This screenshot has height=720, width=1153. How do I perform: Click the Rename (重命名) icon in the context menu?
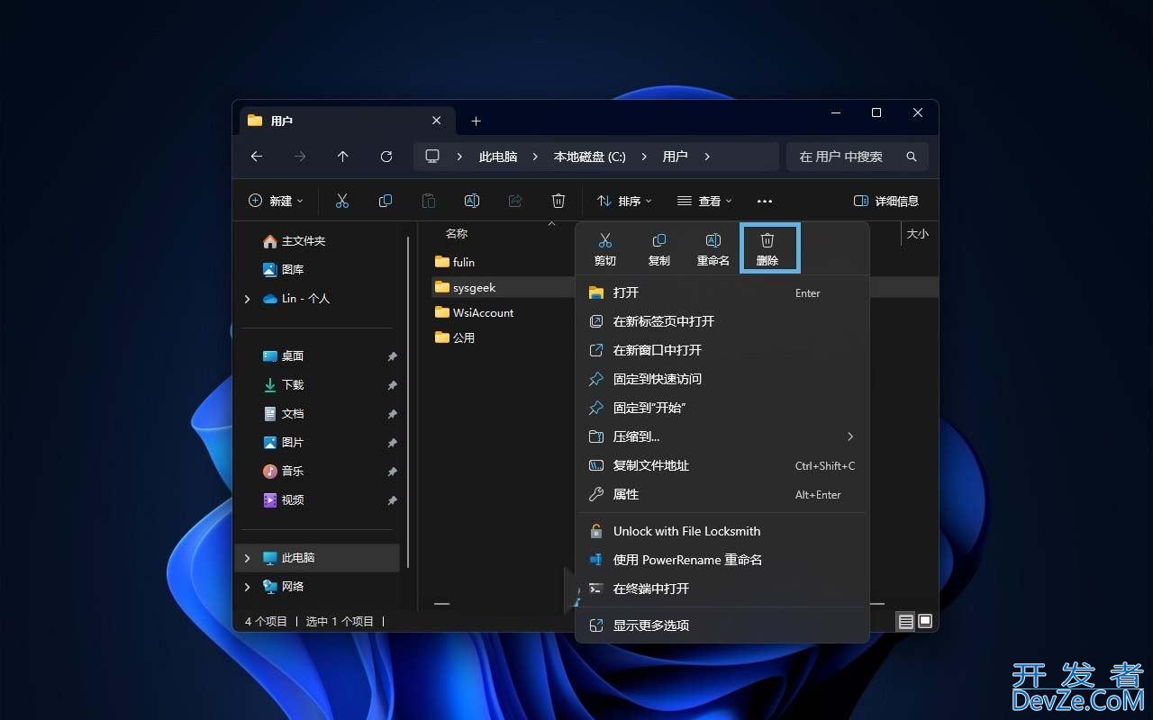(x=713, y=240)
